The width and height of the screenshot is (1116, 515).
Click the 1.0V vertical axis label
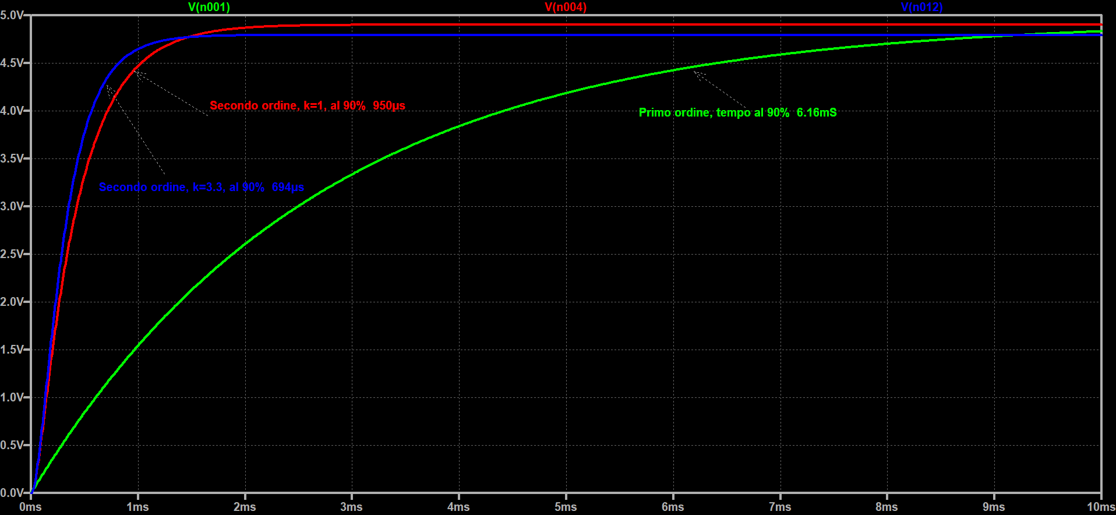coord(12,397)
